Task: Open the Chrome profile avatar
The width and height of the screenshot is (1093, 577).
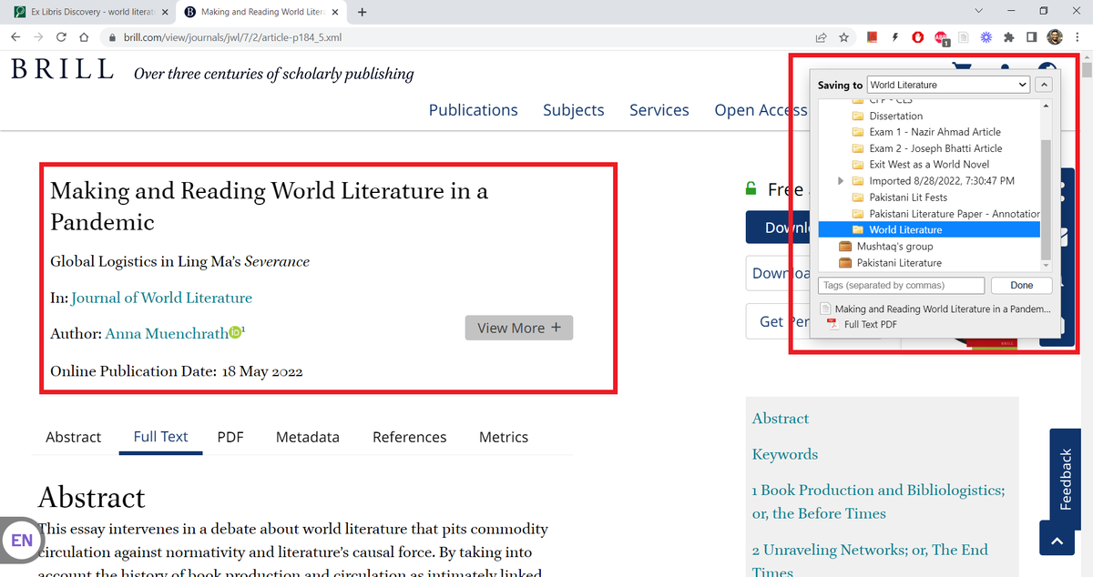Action: pos(1055,37)
